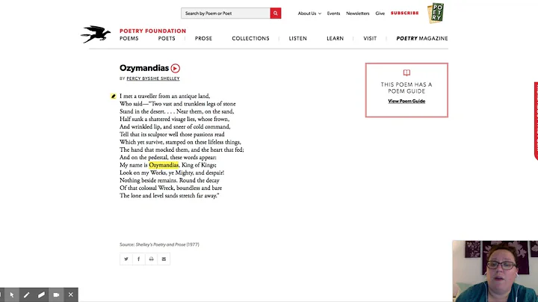Click the View Poem Guide link
Screen dimensions: 538x302
(x=406, y=101)
